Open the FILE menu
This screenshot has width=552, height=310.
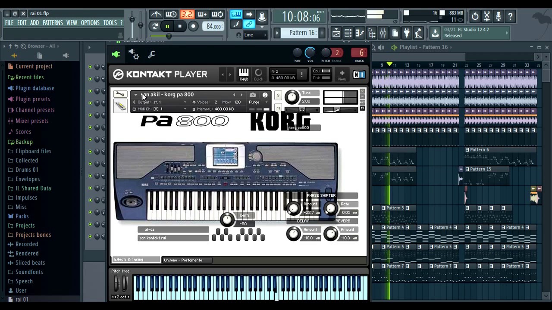click(x=9, y=23)
